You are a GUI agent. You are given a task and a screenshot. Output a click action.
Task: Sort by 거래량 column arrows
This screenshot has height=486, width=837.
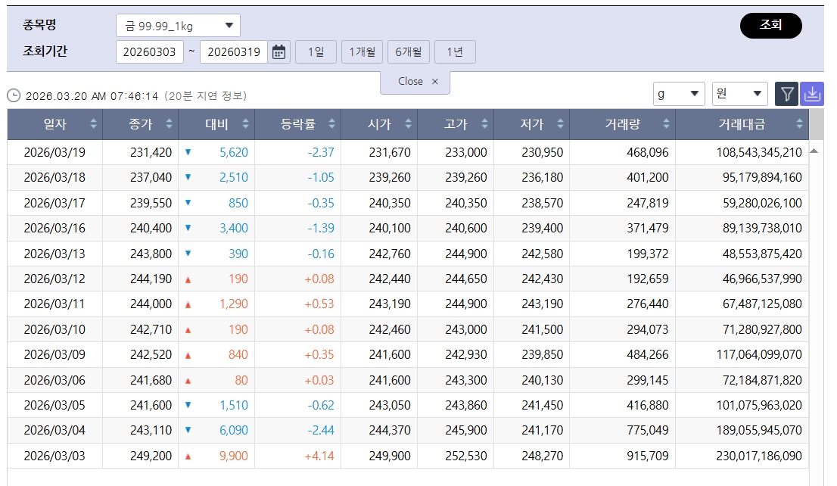pos(666,124)
